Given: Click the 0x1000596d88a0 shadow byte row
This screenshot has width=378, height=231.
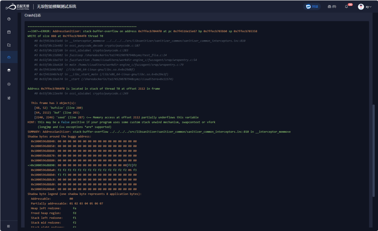Looking at the screenshot, I should tap(84, 170).
